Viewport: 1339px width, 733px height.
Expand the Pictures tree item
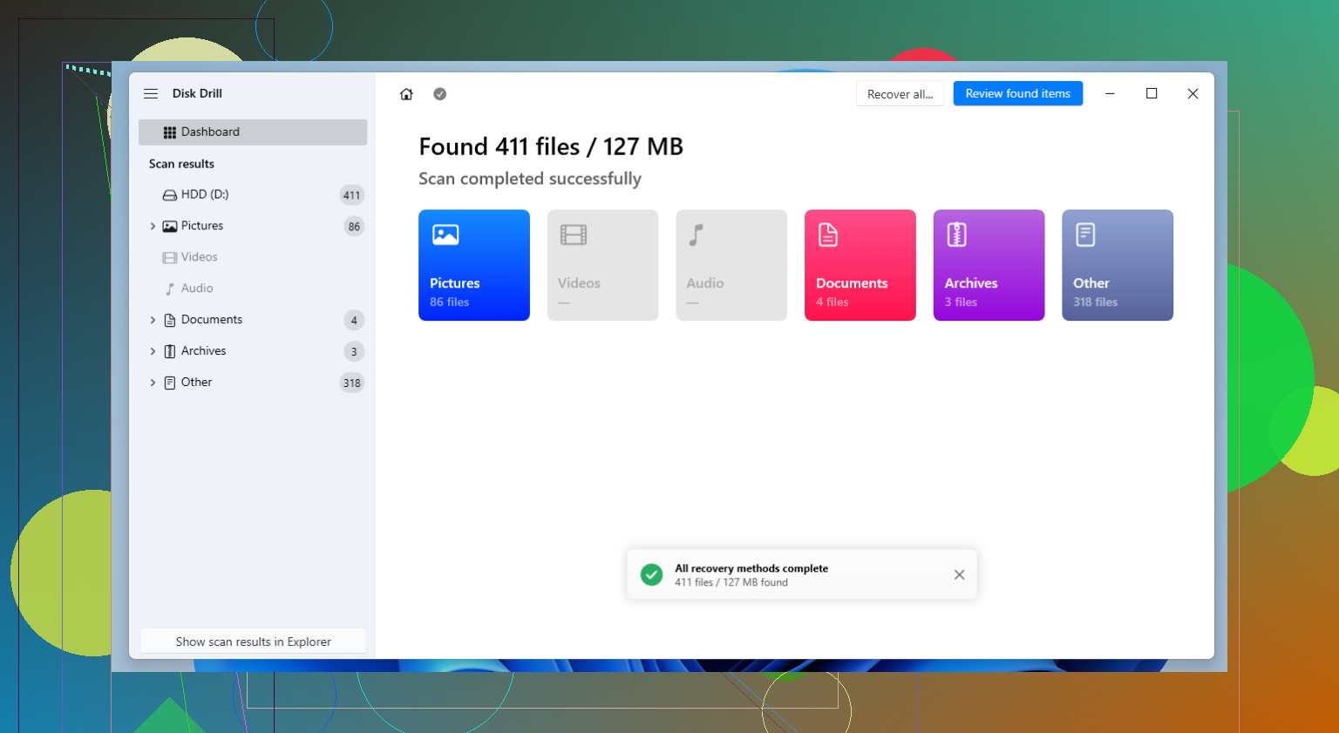(x=153, y=226)
